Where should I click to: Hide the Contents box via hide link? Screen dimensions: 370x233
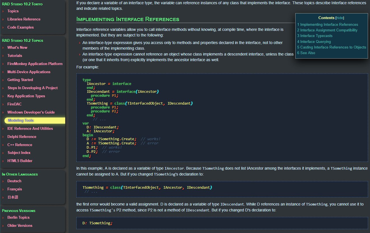pyautogui.click(x=340, y=18)
